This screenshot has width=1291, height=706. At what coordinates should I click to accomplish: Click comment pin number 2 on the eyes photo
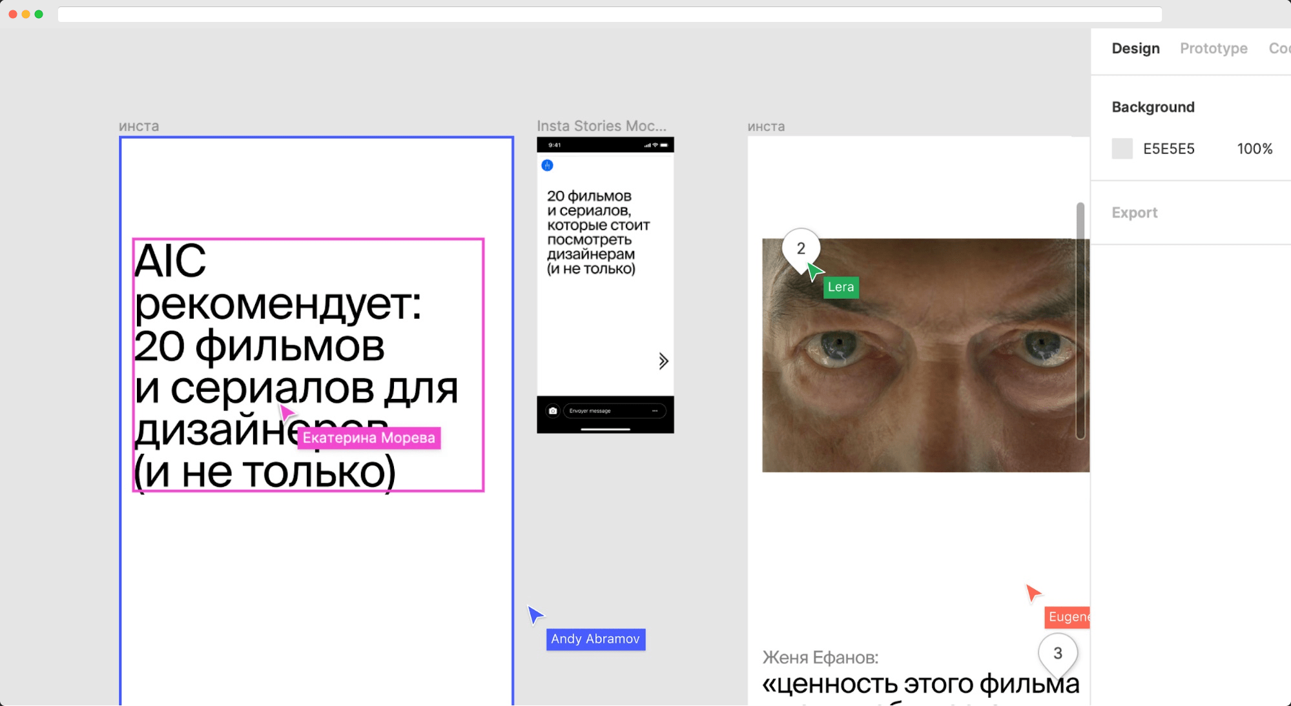tap(801, 248)
